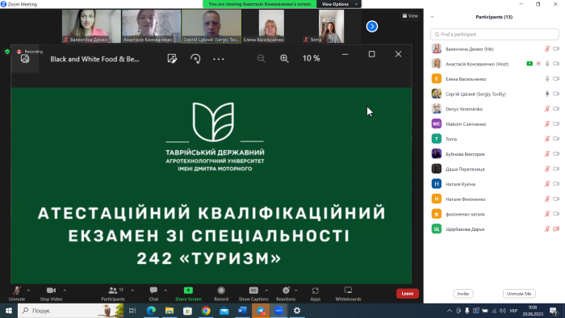Show next video thumbnails with blue arrow
This screenshot has width=565, height=318.
[372, 27]
